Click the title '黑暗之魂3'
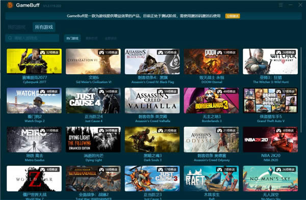 pos(152,156)
